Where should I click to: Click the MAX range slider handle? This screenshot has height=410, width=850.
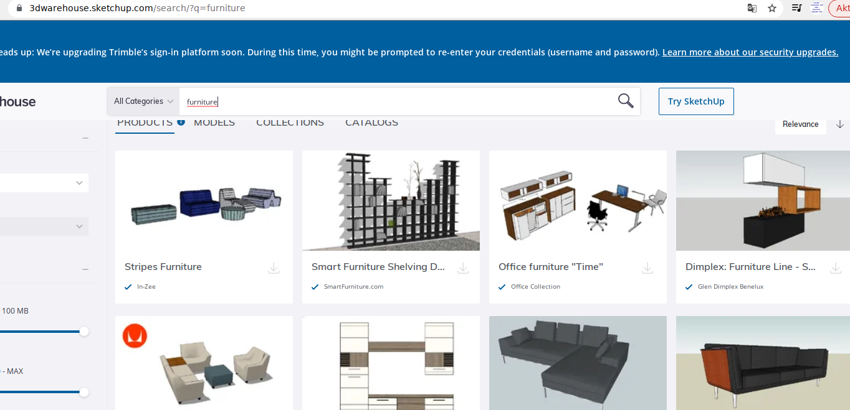click(84, 392)
